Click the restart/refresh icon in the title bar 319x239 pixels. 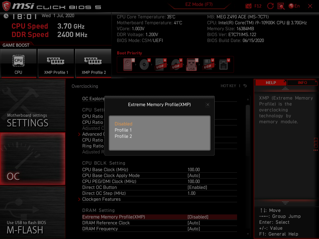[x=271, y=6]
